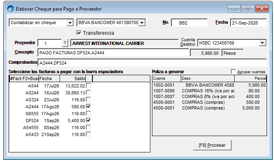Click the Fecha column header in invoices

49,78
